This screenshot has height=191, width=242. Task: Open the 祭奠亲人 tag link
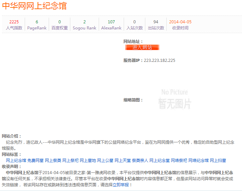point(140,161)
